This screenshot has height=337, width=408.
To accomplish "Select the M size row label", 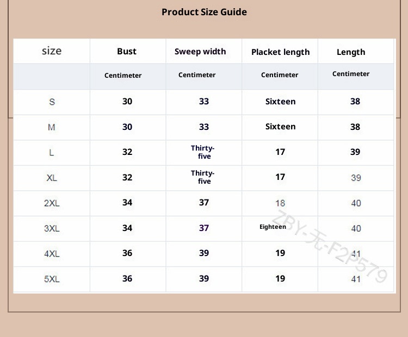I will point(52,127).
